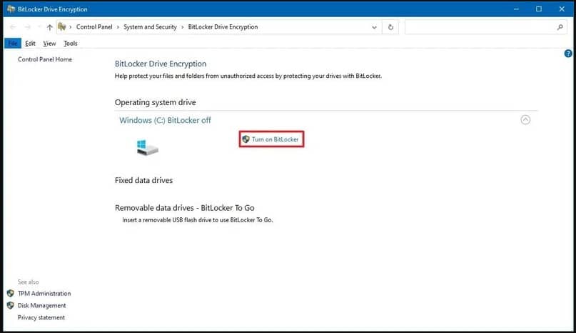Click the Removable data drives - BitLocker To Go heading
The image size is (576, 333).
(184, 208)
